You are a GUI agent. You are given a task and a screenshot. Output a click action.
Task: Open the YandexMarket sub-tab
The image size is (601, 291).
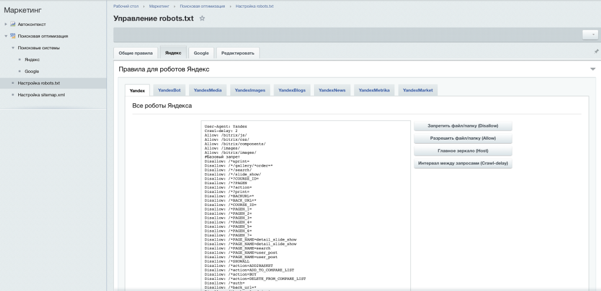point(418,90)
